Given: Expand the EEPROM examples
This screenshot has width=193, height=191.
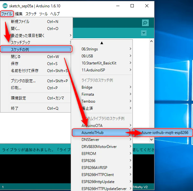Looking at the screenshot, I should [102, 154].
